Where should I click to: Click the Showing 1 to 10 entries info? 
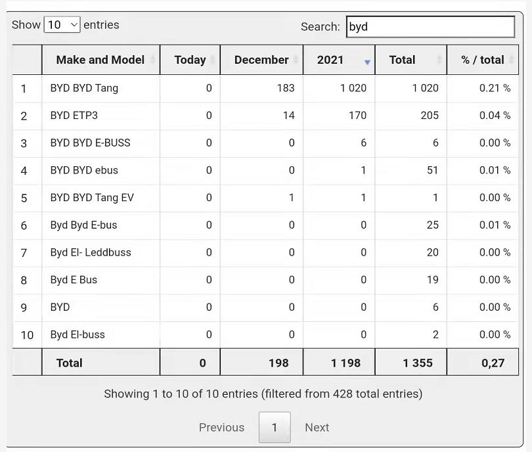click(263, 394)
